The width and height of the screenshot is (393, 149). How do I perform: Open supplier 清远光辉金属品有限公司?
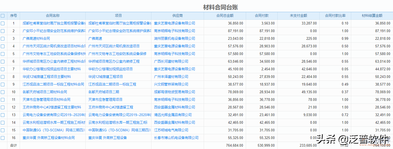(x=173, y=115)
